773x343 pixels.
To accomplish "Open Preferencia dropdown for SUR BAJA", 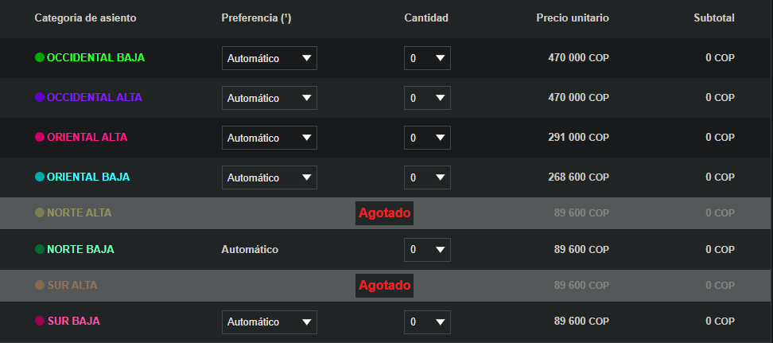I will (x=269, y=322).
